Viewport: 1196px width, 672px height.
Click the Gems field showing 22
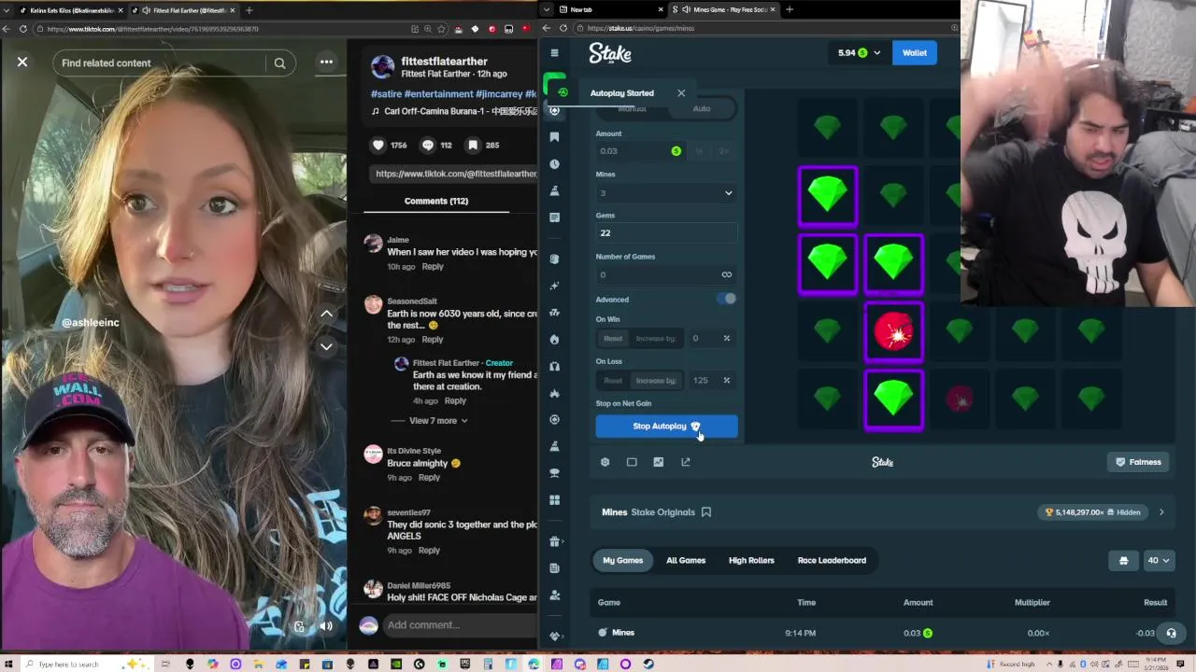click(x=665, y=233)
